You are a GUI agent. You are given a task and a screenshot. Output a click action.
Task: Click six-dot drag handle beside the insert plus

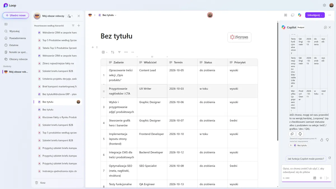[97, 47]
